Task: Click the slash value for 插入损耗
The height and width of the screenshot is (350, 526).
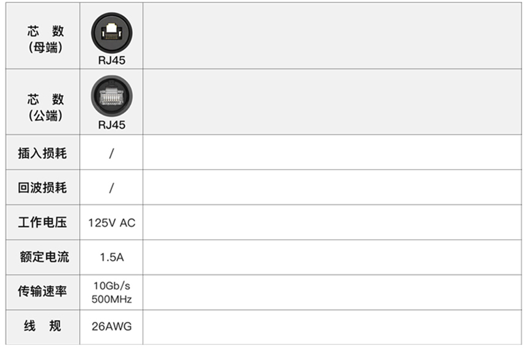Action: click(x=111, y=154)
